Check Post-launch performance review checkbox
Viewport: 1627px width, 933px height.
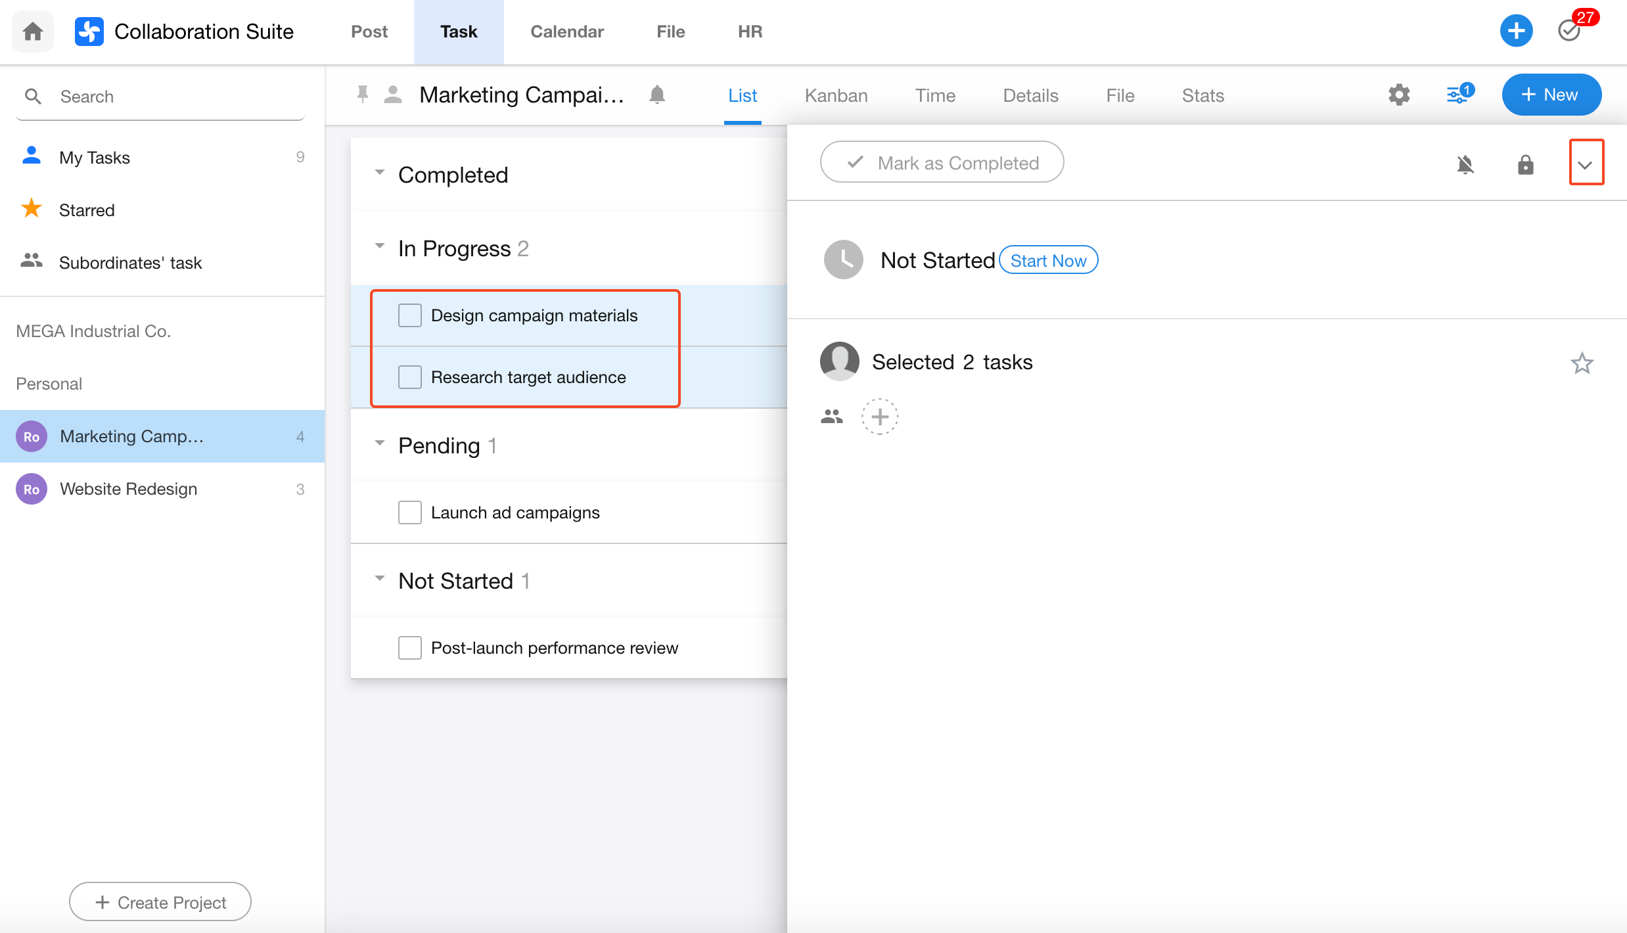click(410, 648)
